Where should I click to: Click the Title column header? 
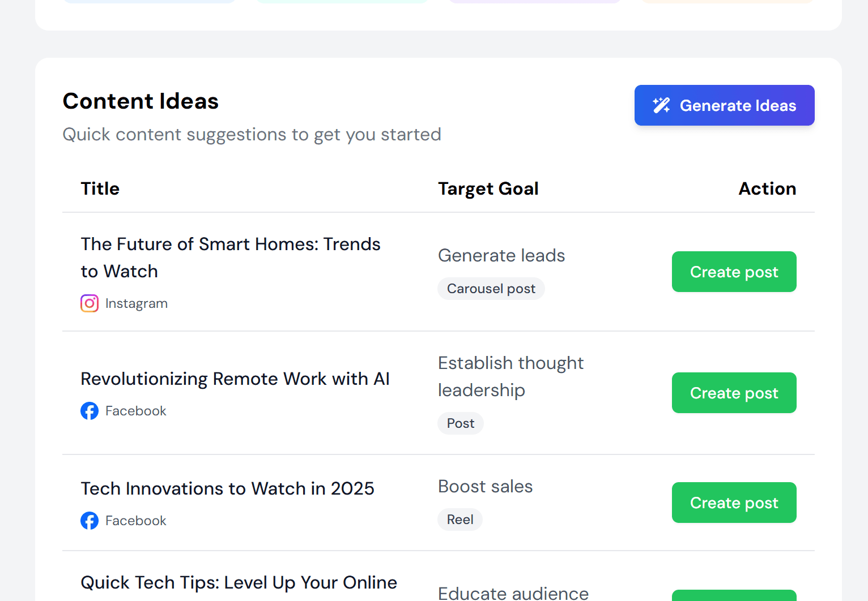[100, 188]
